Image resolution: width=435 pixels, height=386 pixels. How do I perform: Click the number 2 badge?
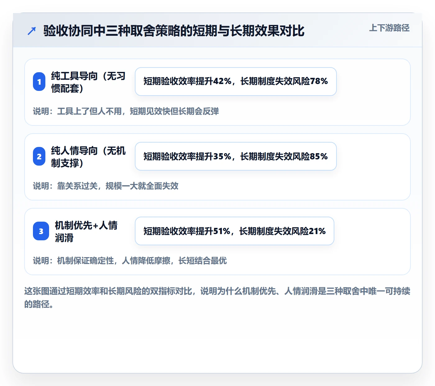pos(39,156)
